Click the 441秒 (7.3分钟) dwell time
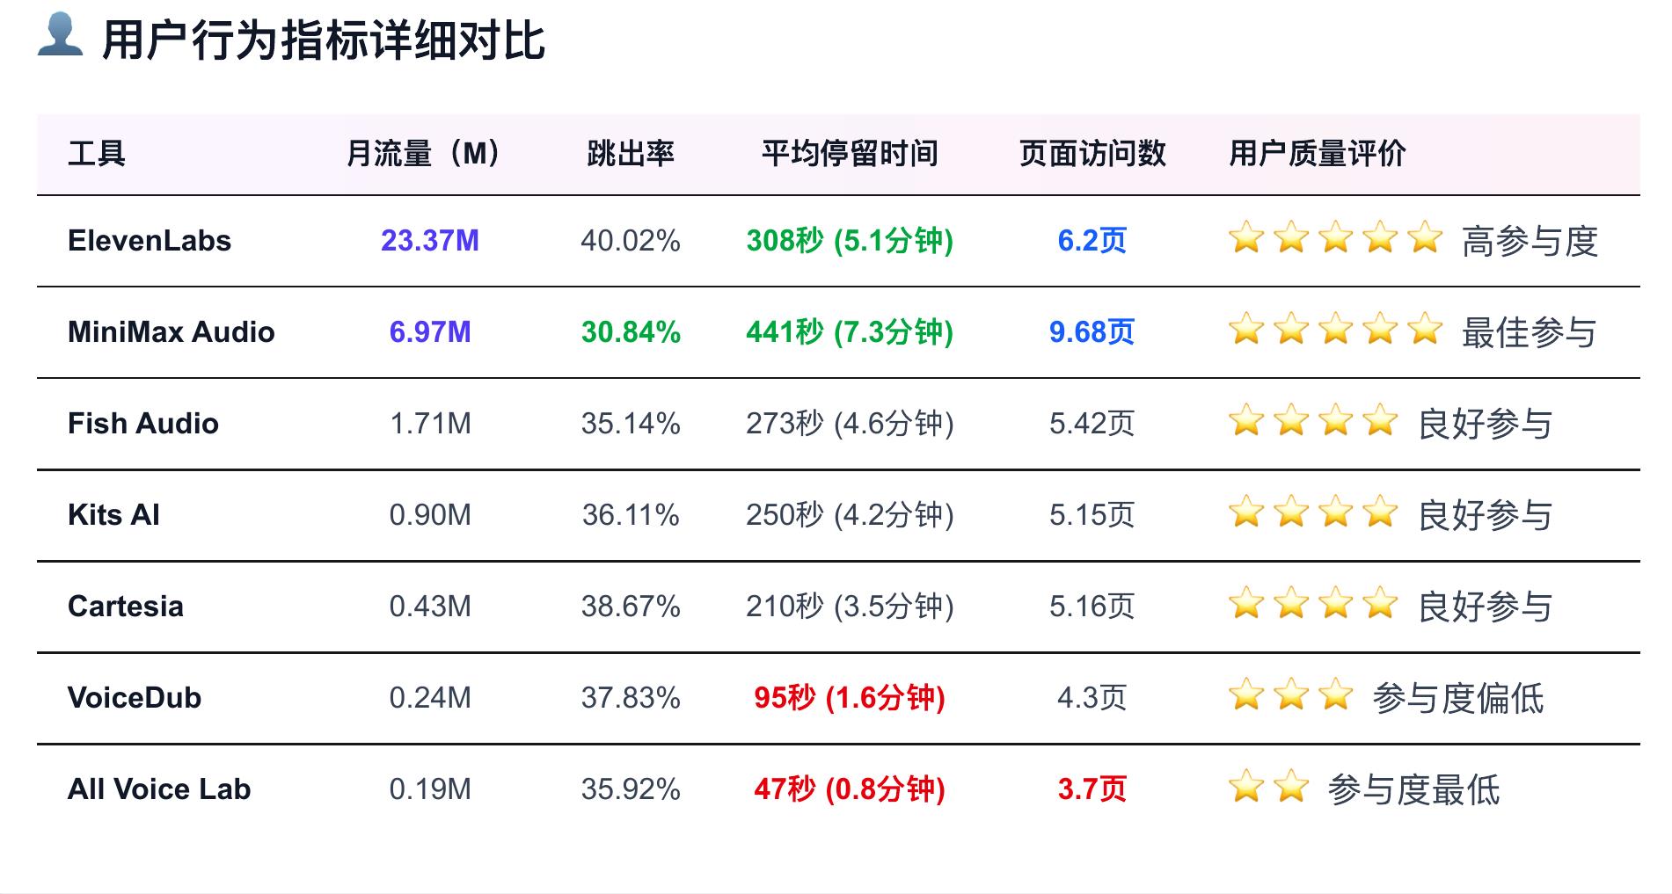 (x=850, y=332)
